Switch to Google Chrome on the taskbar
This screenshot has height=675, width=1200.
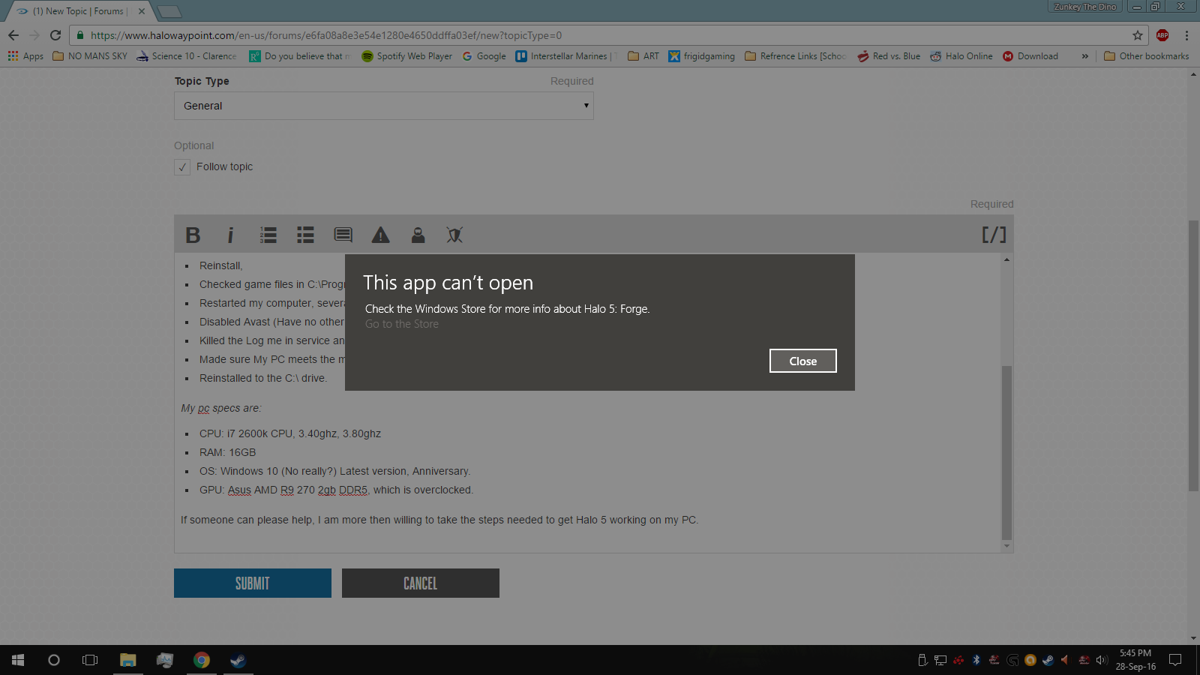(x=202, y=660)
